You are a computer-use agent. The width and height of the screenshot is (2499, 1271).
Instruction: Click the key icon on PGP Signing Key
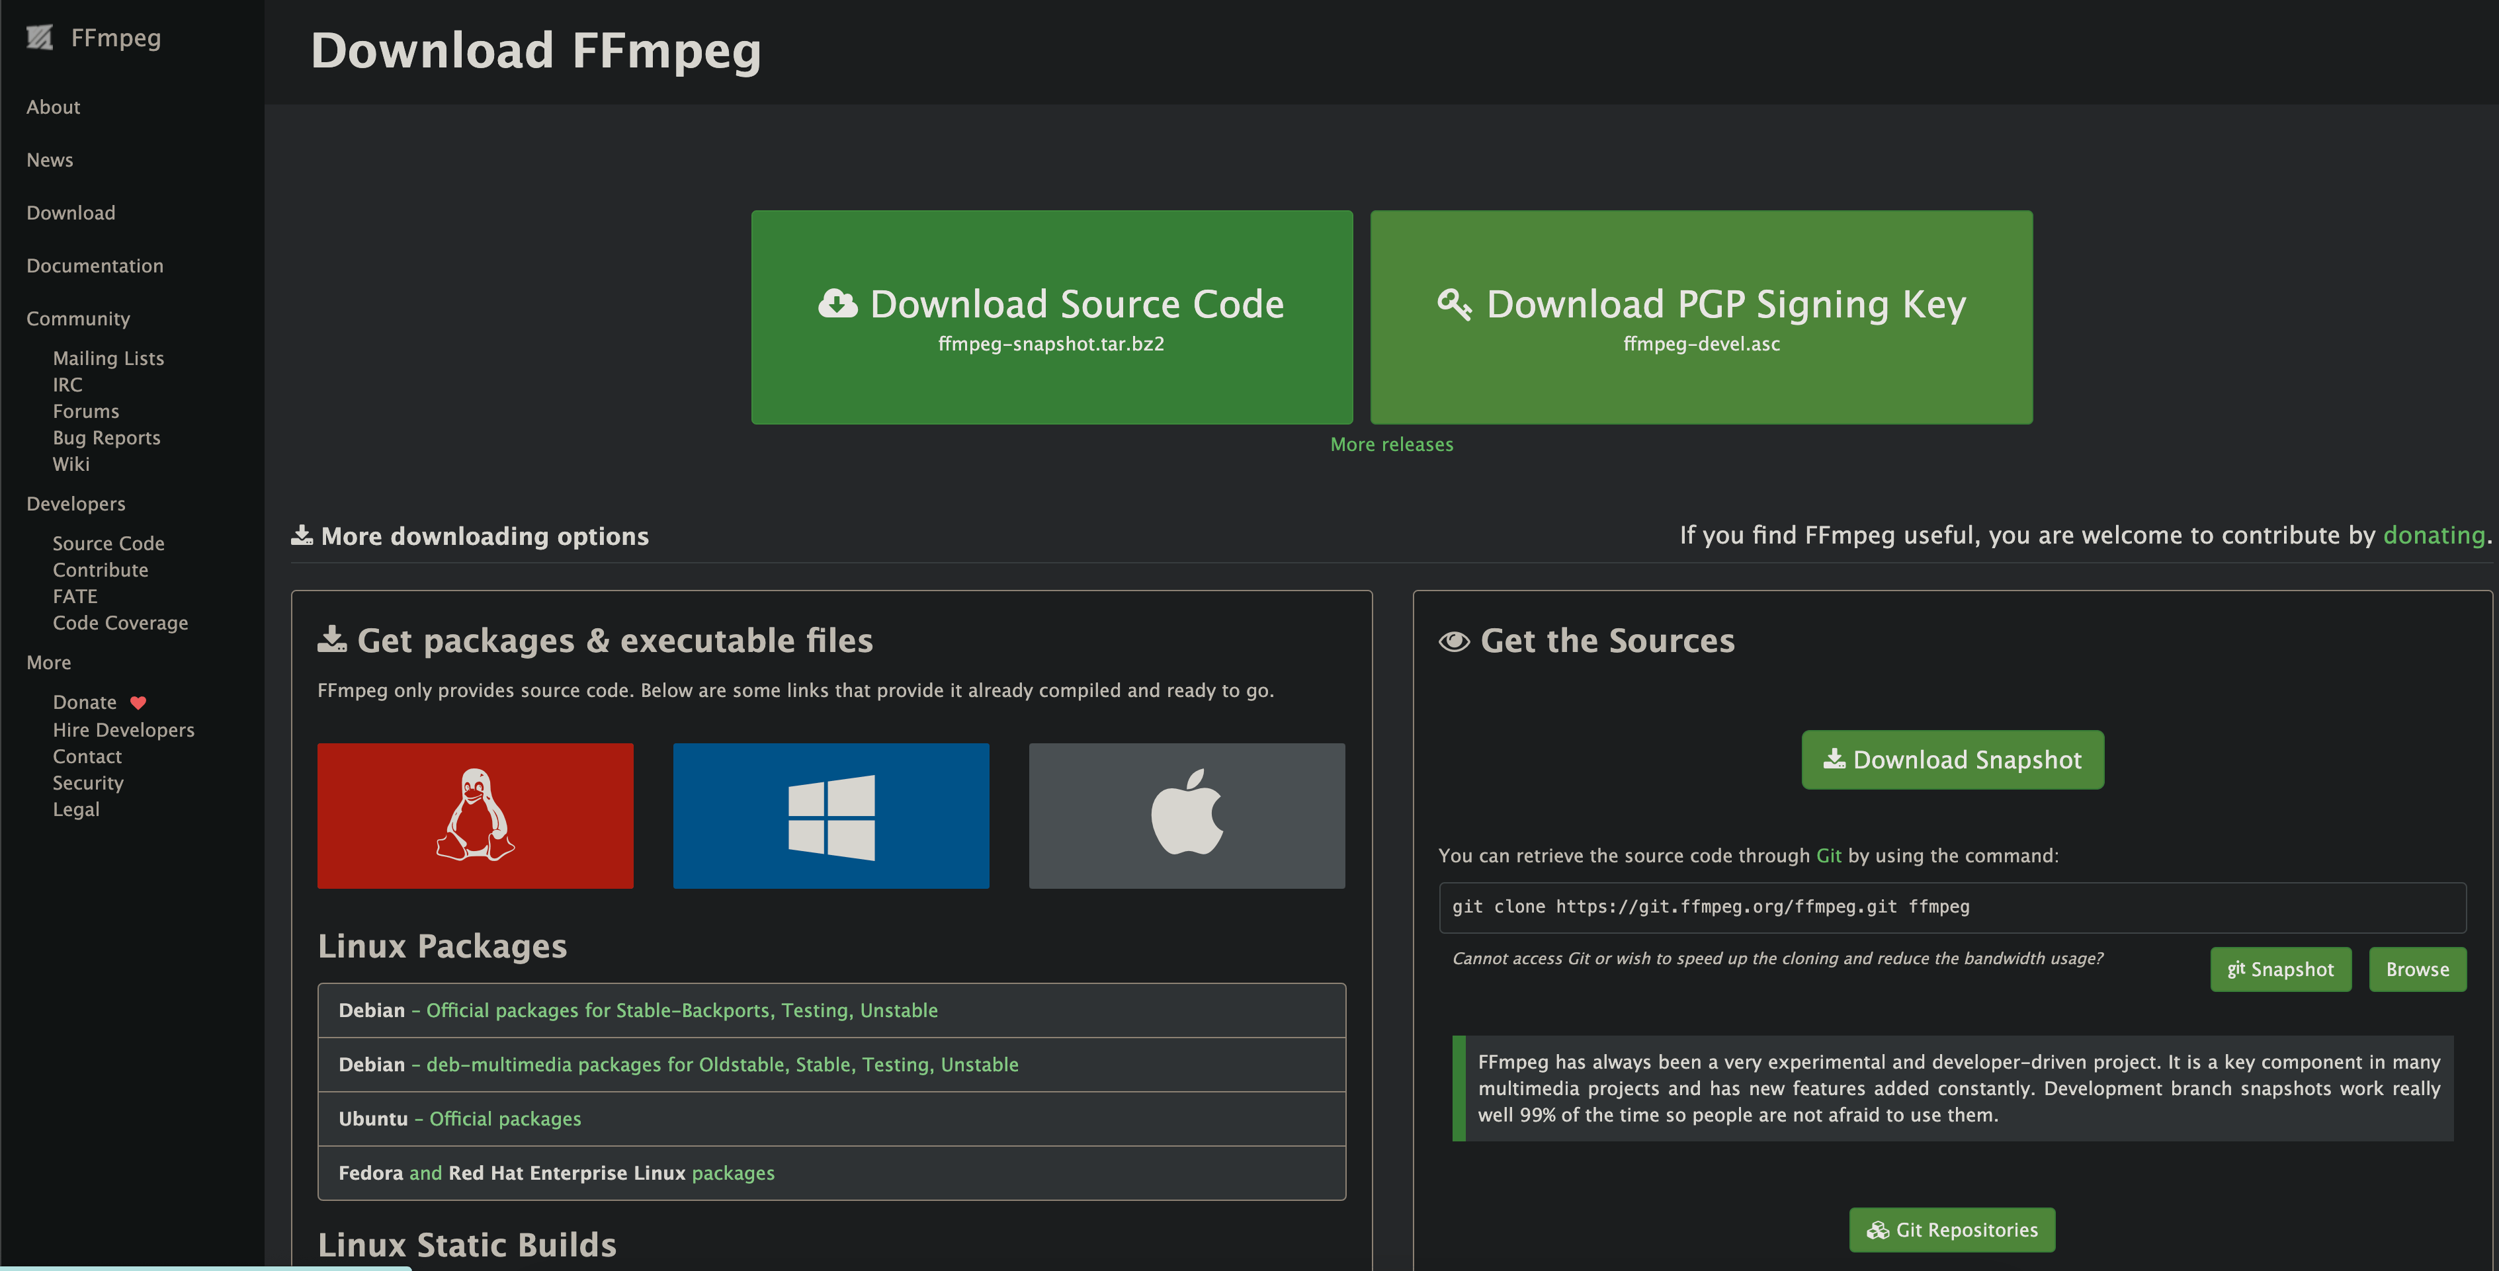1454,304
